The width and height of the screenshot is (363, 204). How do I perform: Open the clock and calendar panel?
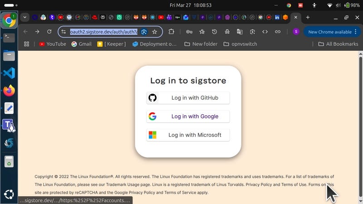tap(191, 5)
